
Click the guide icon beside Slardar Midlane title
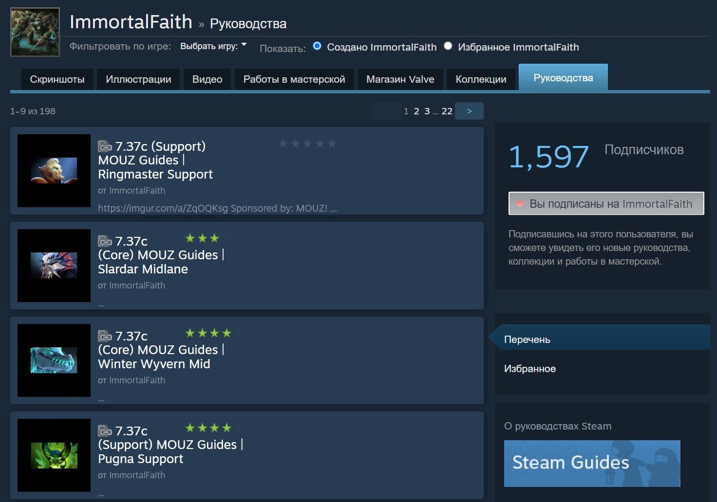[105, 241]
